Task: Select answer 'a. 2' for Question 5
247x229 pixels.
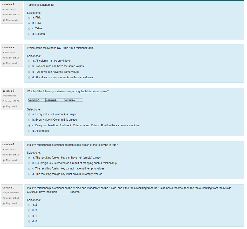Action: click(x=29, y=205)
